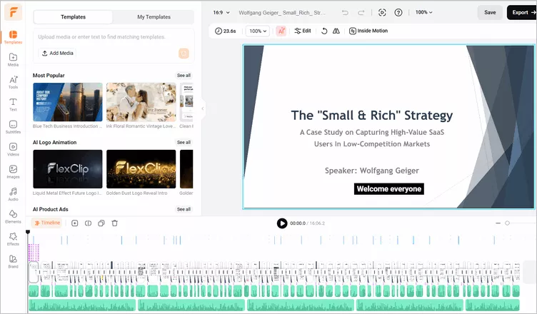Delete the selected timeline clip
The width and height of the screenshot is (537, 314).
(115, 223)
